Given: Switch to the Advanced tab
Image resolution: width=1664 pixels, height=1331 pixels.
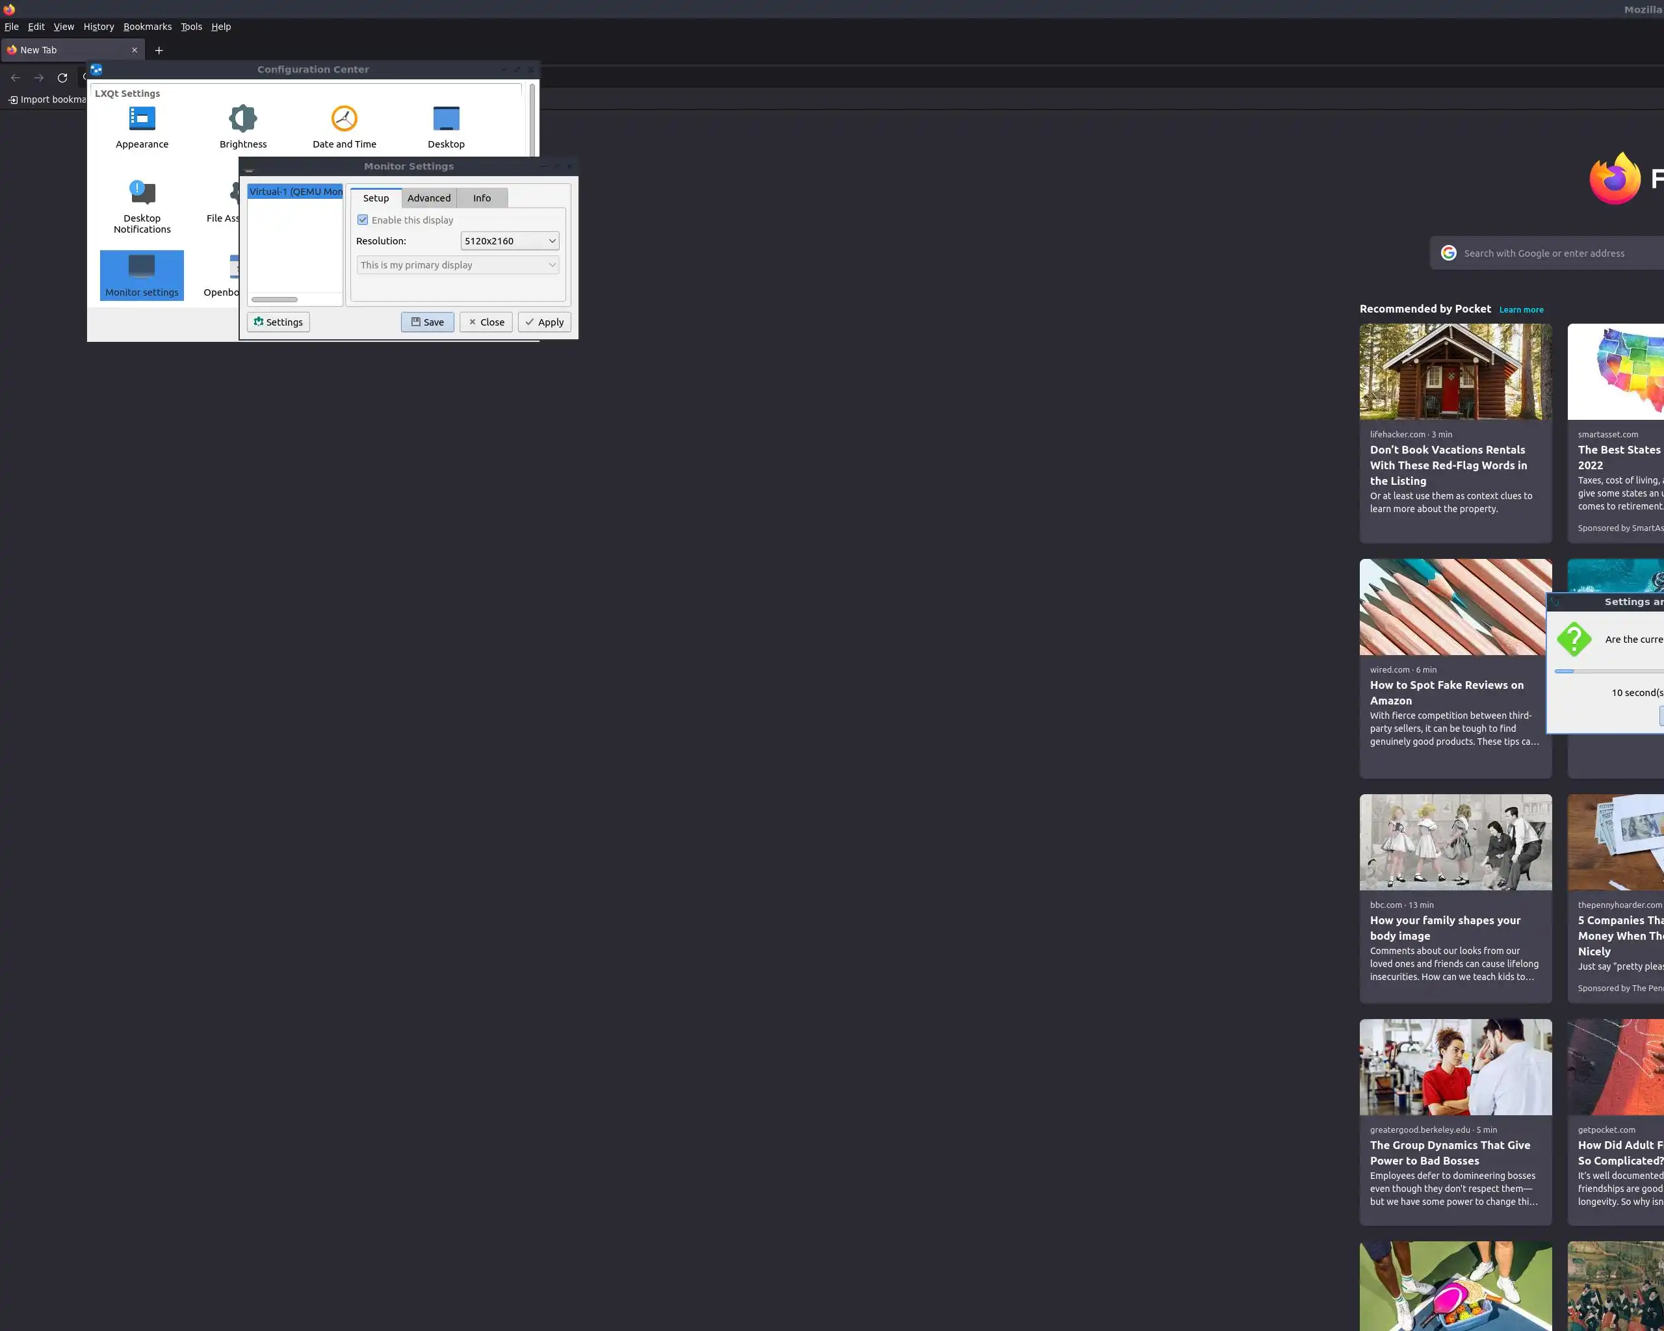Looking at the screenshot, I should [x=428, y=198].
